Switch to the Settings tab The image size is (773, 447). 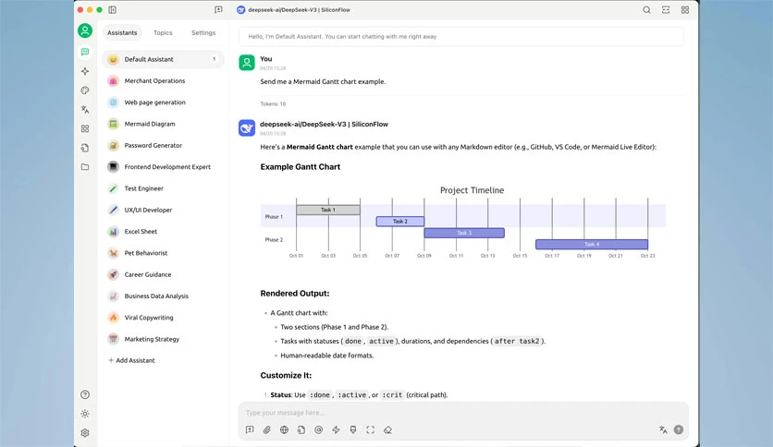click(203, 32)
